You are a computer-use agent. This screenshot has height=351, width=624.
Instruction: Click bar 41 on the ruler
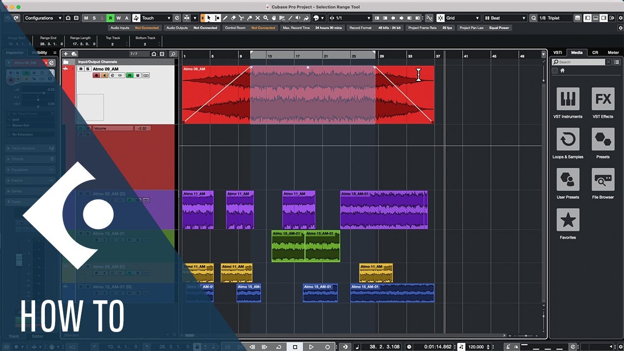(466, 56)
